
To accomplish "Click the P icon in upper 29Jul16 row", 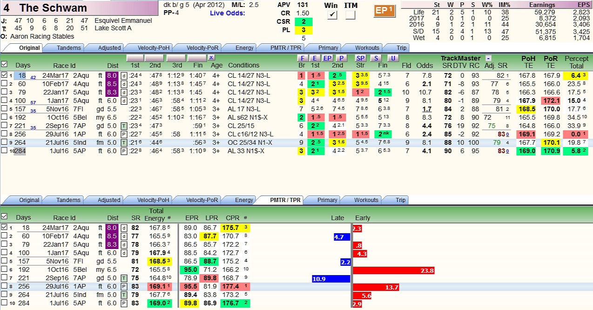I will 124,134.
